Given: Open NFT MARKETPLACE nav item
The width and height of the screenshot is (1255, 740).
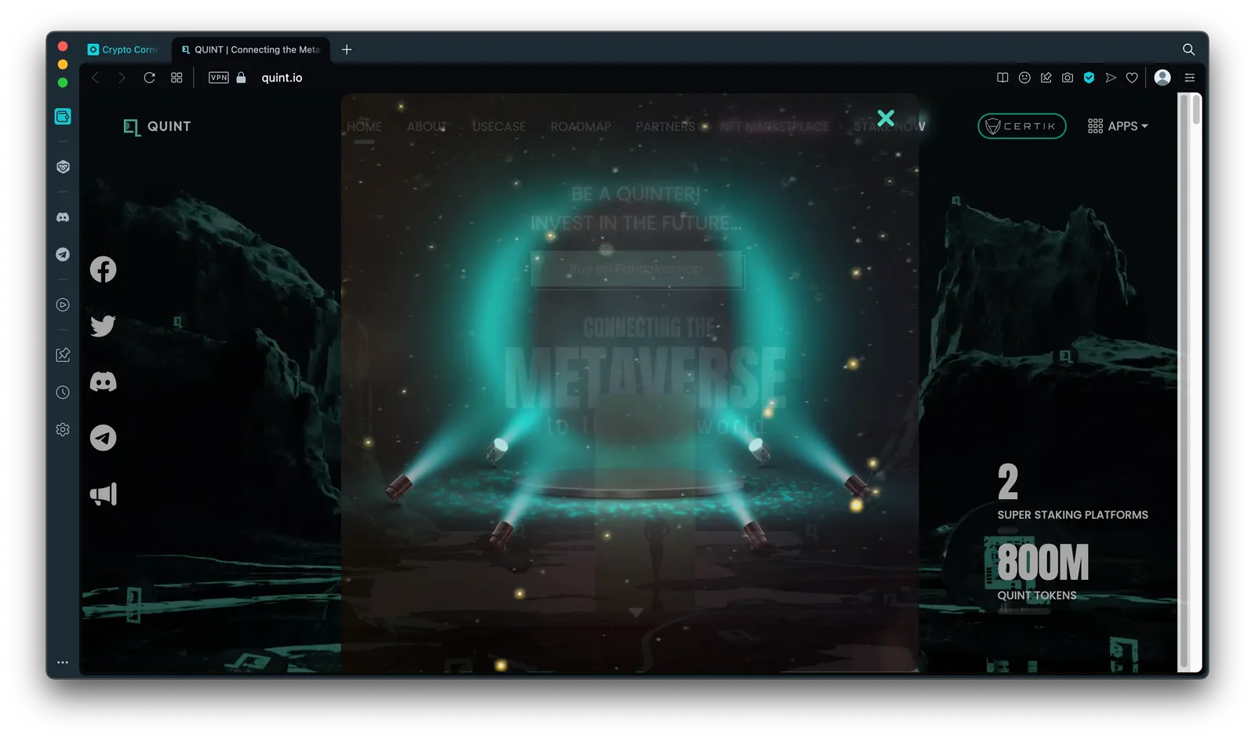Looking at the screenshot, I should pyautogui.click(x=774, y=126).
